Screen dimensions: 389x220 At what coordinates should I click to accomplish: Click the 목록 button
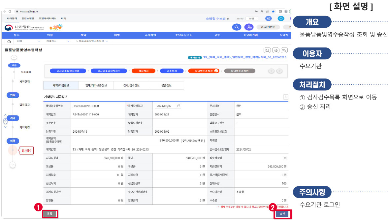[49, 214]
